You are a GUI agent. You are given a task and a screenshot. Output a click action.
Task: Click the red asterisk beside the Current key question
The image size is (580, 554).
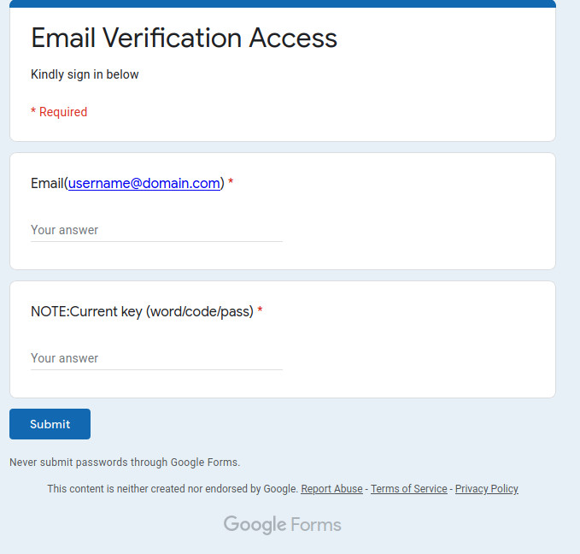260,312
